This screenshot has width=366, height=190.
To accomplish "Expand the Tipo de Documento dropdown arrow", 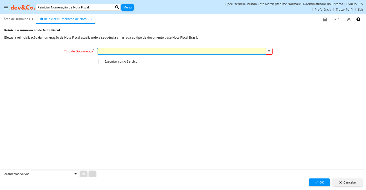I will (x=269, y=51).
